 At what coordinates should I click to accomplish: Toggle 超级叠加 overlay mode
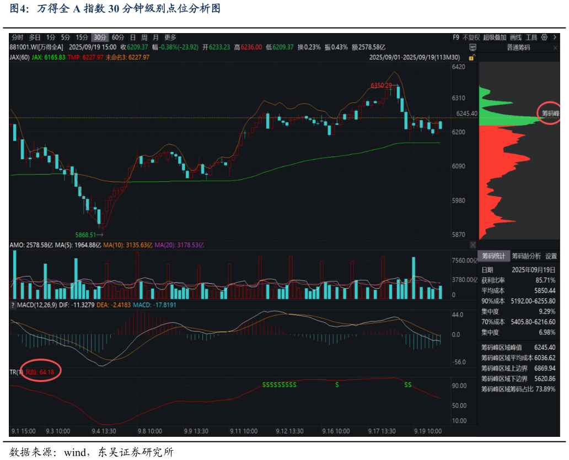tap(495, 37)
